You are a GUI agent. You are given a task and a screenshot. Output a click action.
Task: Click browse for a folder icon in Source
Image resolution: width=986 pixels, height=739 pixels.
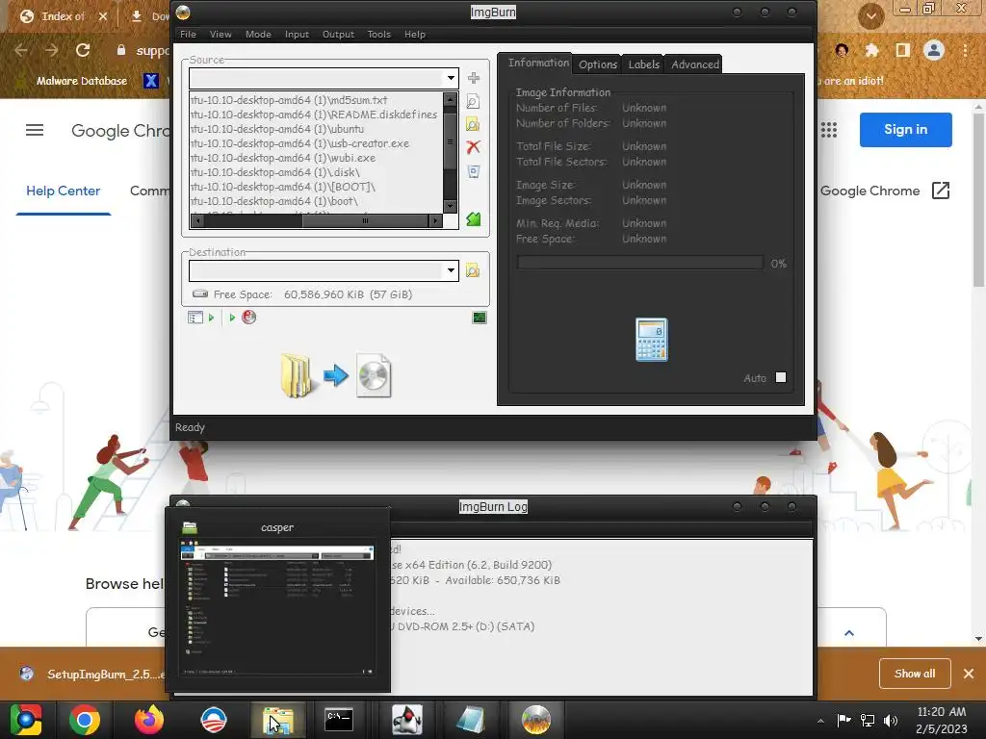point(474,124)
